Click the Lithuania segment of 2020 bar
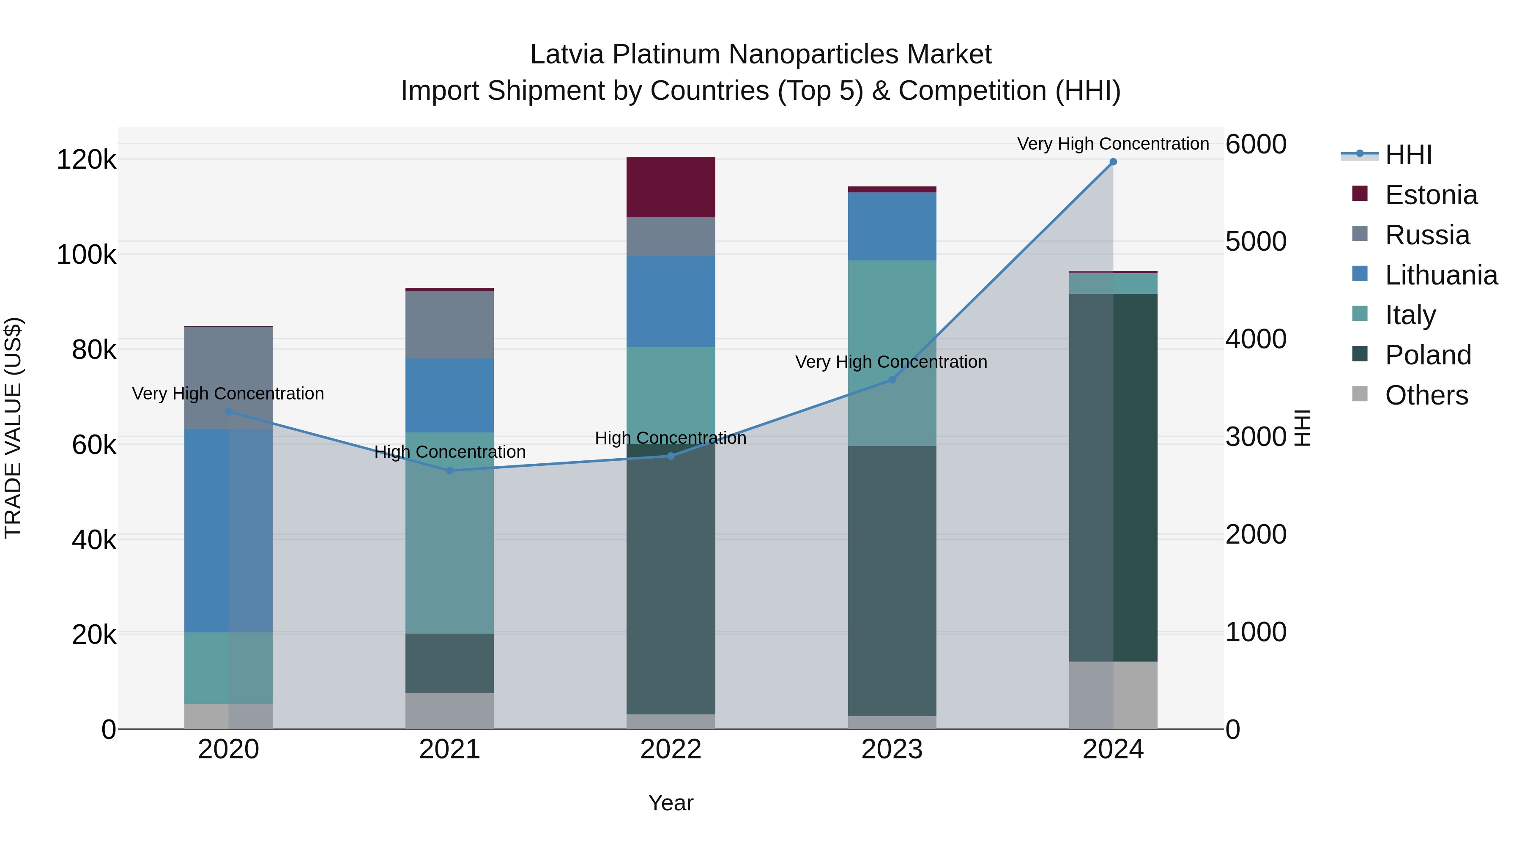 click(229, 531)
